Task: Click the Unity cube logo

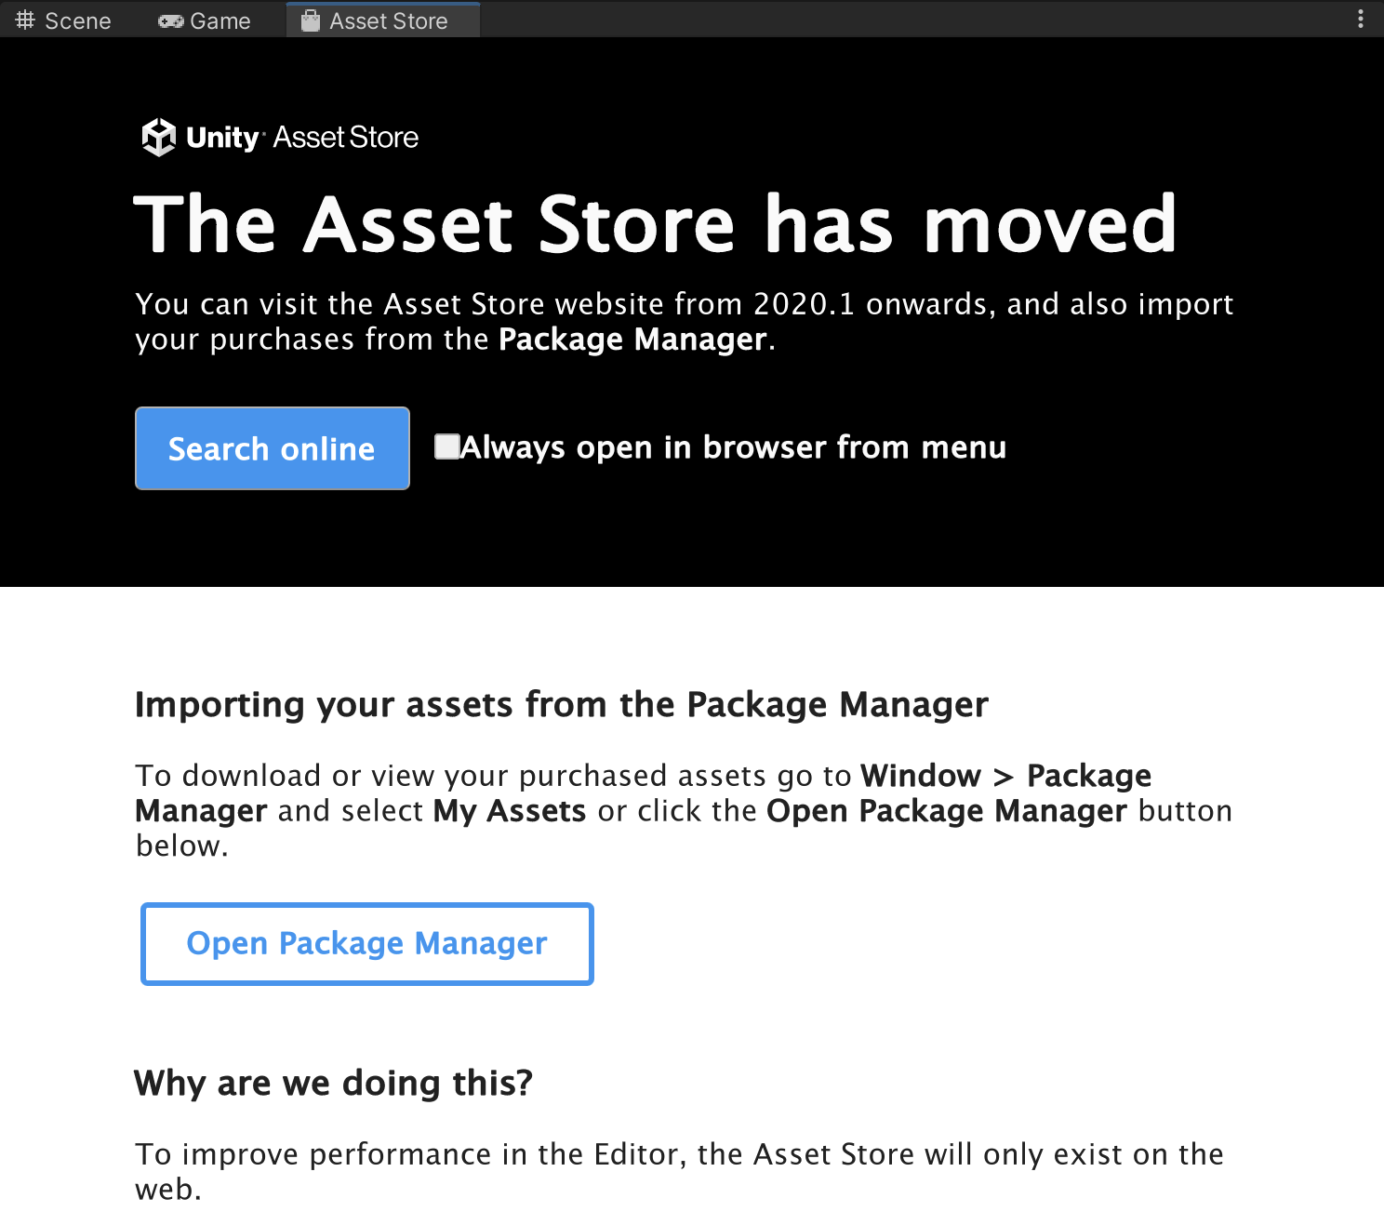Action: (x=159, y=138)
